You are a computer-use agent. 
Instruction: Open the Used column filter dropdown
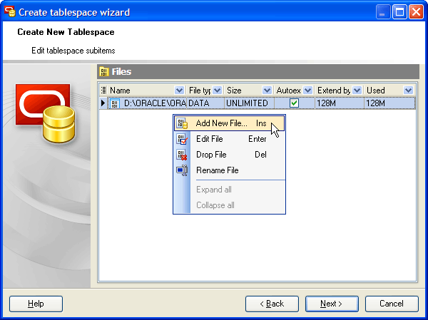[408, 91]
